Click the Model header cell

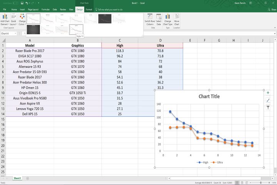click(x=30, y=45)
